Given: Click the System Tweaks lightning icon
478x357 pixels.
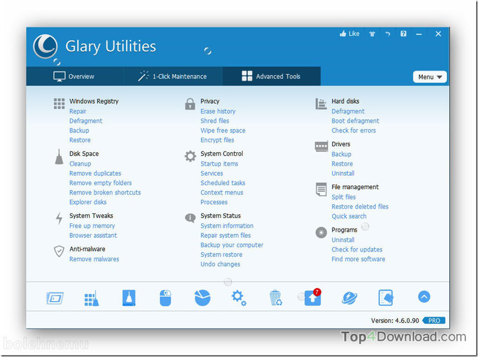Looking at the screenshot, I should click(x=59, y=218).
